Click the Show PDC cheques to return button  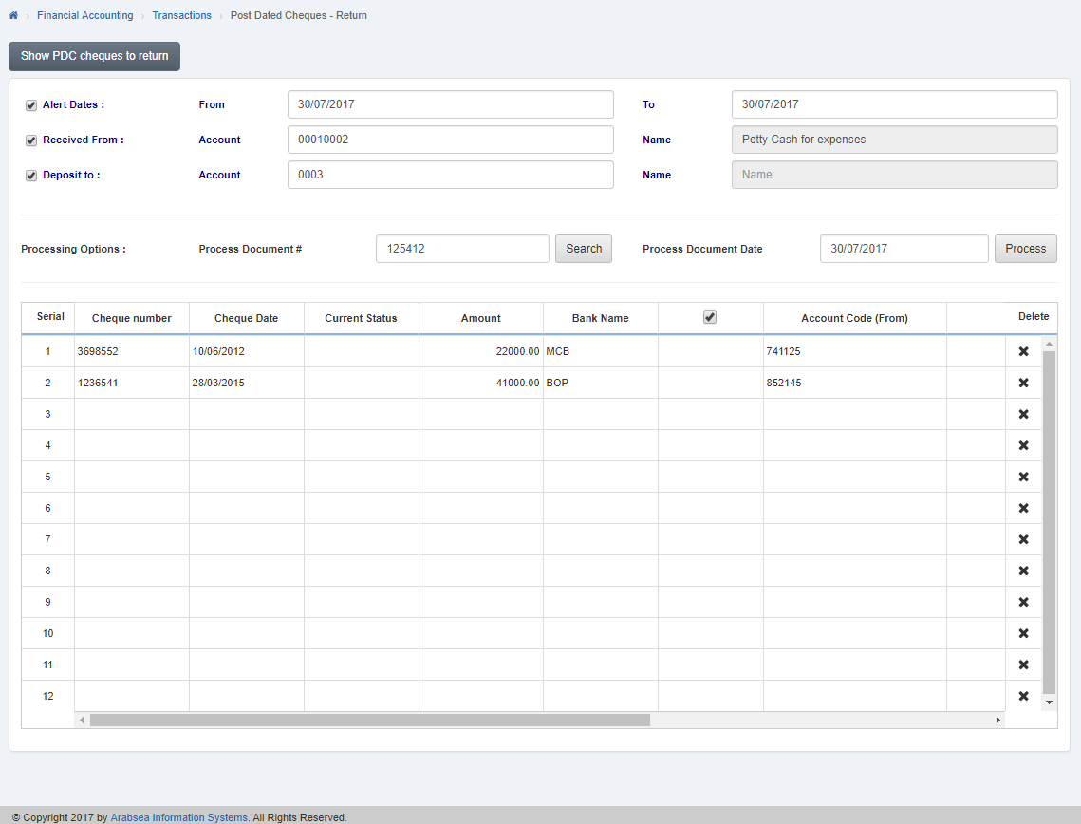pos(94,56)
